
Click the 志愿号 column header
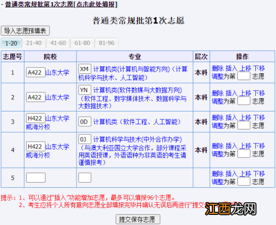click(x=12, y=57)
